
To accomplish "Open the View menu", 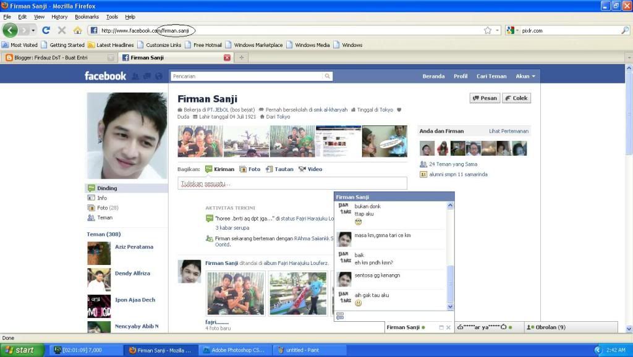I will pos(39,17).
